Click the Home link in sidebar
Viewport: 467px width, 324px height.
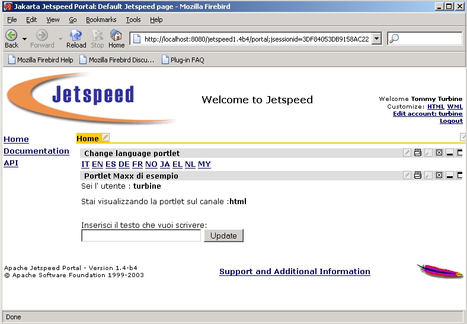point(16,139)
